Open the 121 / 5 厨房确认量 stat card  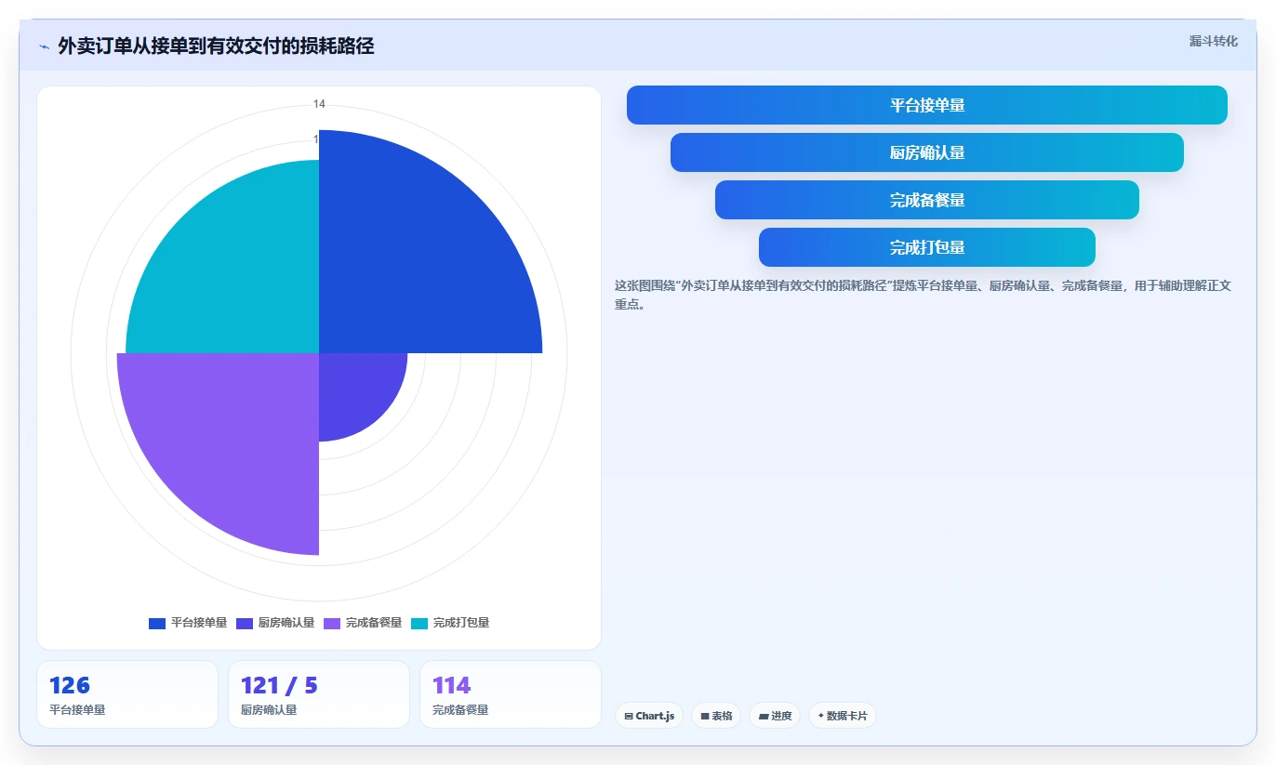319,694
